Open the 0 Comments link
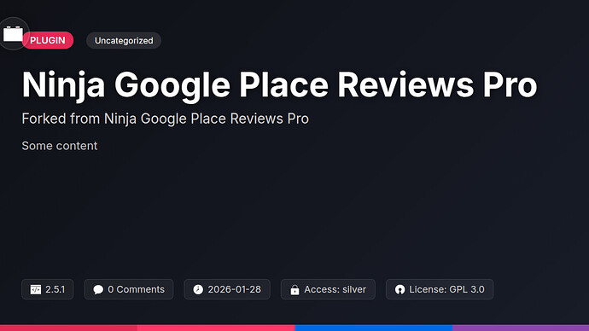 (x=136, y=289)
